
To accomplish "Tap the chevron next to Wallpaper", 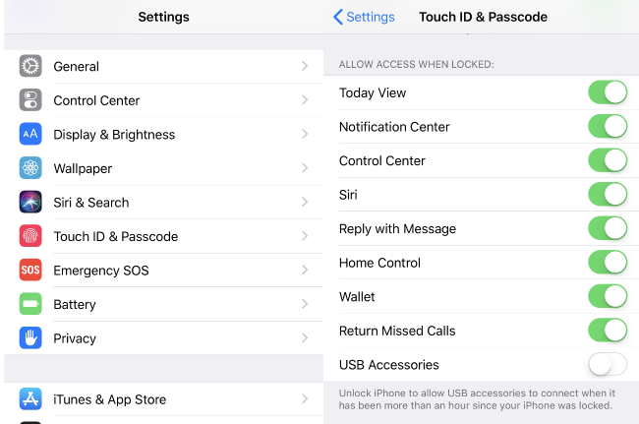I will click(x=305, y=168).
